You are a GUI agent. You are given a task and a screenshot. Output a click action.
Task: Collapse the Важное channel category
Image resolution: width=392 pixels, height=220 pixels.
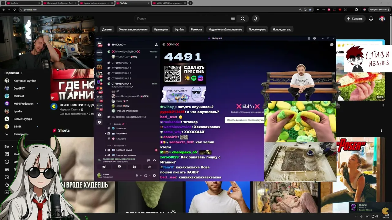(117, 124)
